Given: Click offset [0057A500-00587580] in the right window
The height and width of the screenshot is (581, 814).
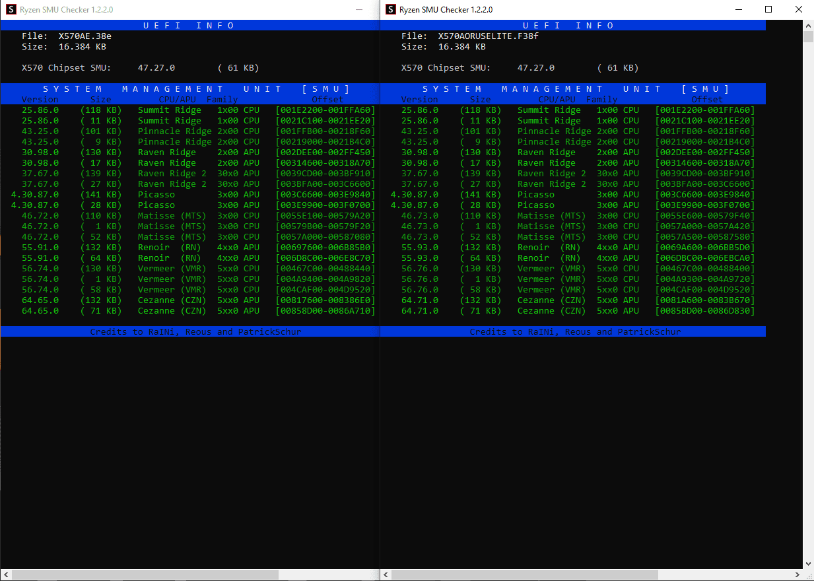Looking at the screenshot, I should pyautogui.click(x=705, y=237).
